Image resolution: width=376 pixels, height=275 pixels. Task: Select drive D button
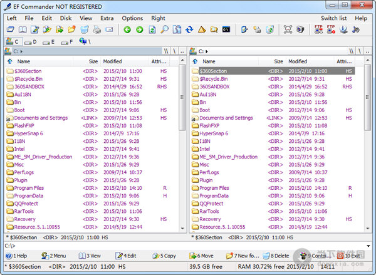[x=31, y=42]
